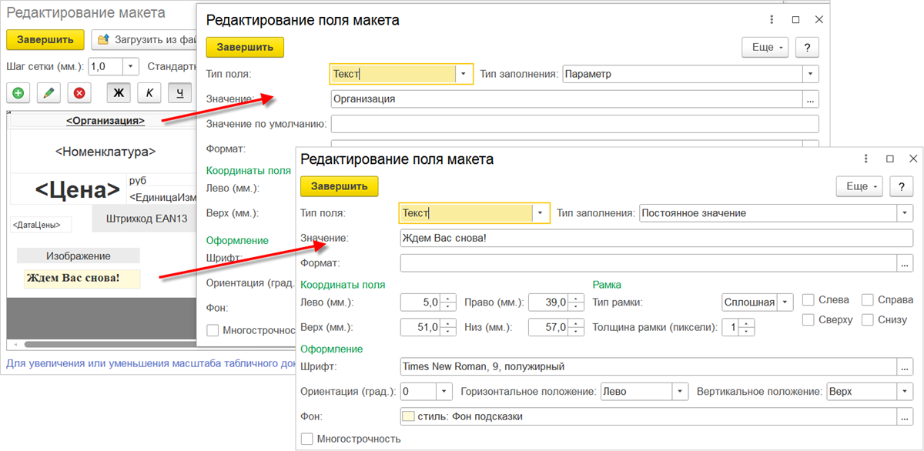Open the Горизонтальное положение dropdown

point(678,391)
